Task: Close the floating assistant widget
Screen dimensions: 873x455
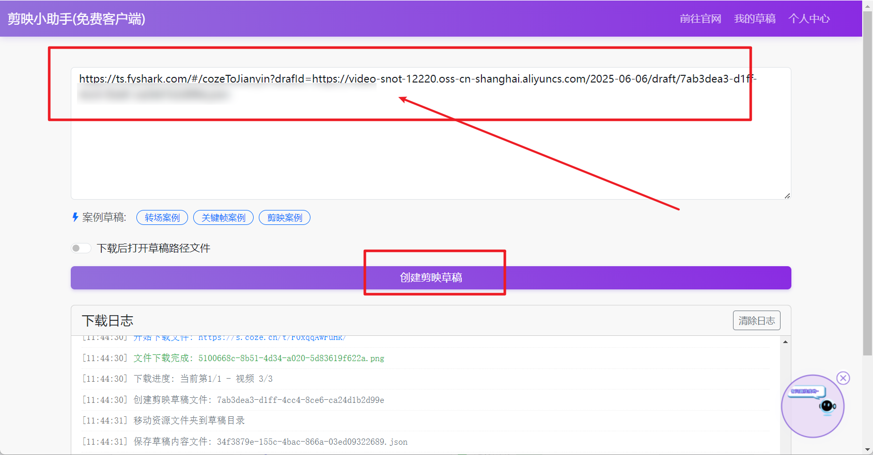Action: 844,378
